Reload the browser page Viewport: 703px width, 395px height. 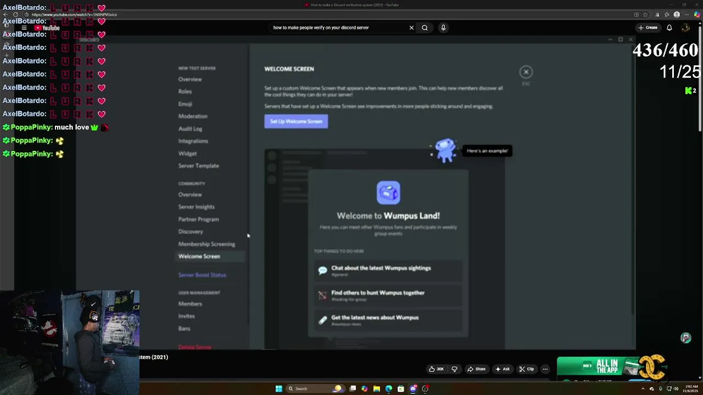coord(15,15)
